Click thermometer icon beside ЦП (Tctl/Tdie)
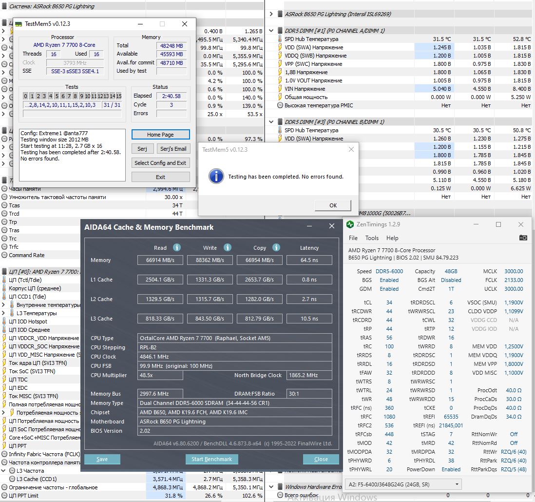 pos(4,280)
